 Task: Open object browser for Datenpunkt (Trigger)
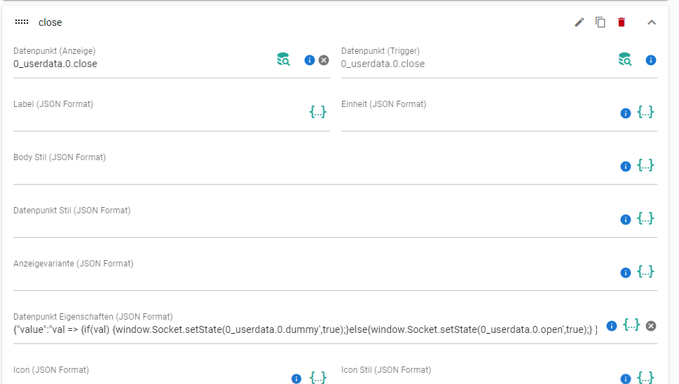pos(625,59)
